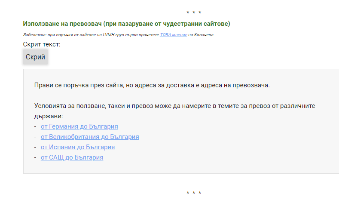
Task: Open the 'ТОВА мнение' link
Action: (173, 35)
